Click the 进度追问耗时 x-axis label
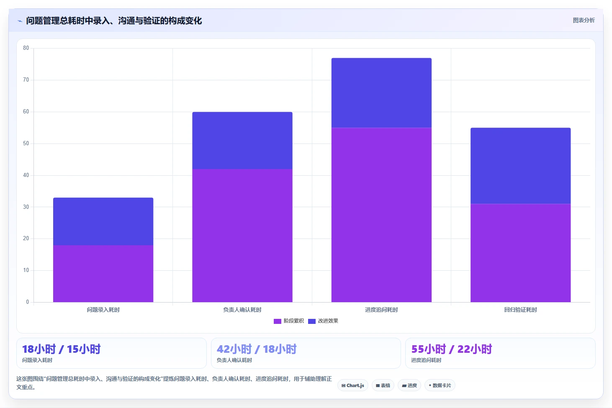Screen dimensions: 612x408 pyautogui.click(x=381, y=310)
